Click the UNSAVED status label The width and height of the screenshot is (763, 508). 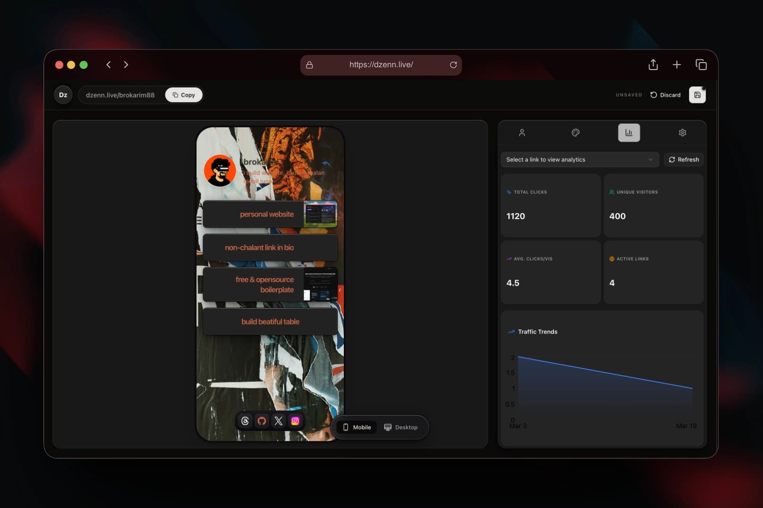coord(629,95)
